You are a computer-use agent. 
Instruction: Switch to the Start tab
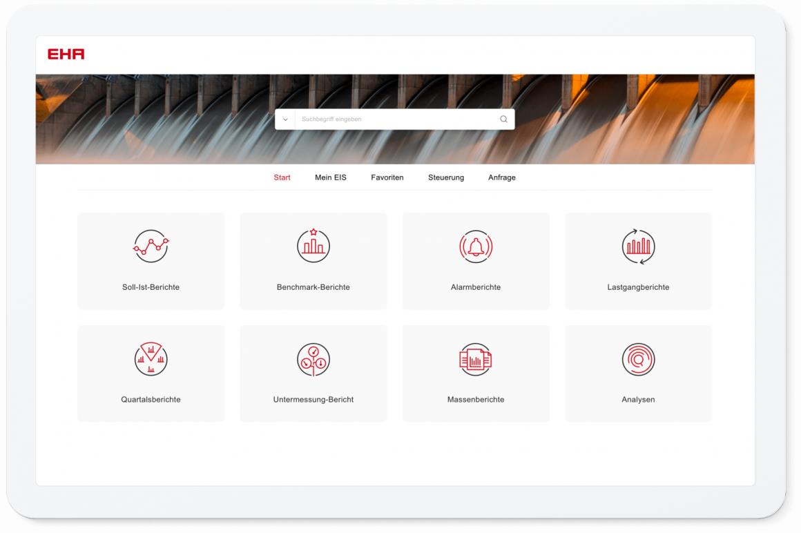click(282, 177)
